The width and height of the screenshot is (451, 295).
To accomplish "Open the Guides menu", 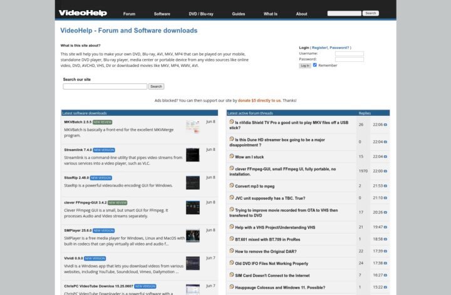I will pos(239,14).
